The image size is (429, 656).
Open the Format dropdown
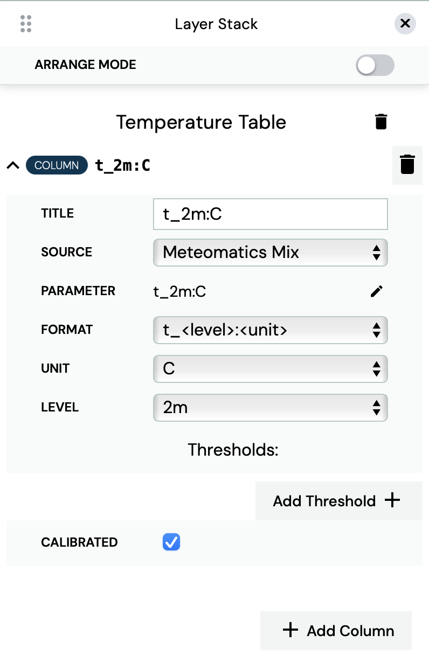[271, 330]
